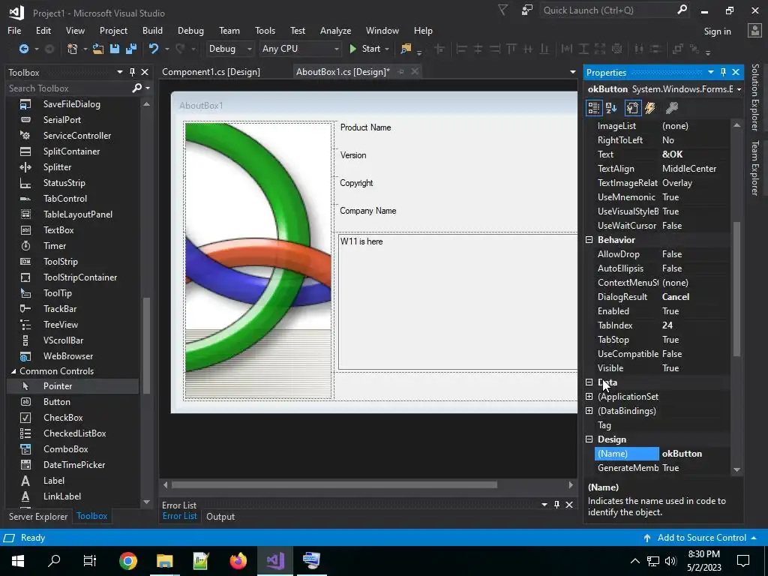Switch Properties to Categorized view
The height and width of the screenshot is (576, 768).
click(x=594, y=108)
